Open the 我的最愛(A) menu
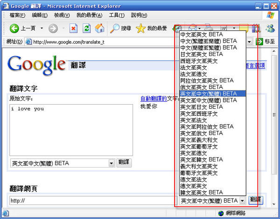This screenshot has height=219, width=280. 89,15
